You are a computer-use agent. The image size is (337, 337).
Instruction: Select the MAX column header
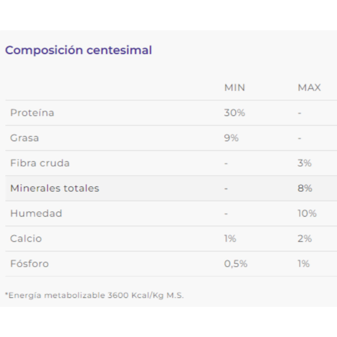[x=309, y=88]
